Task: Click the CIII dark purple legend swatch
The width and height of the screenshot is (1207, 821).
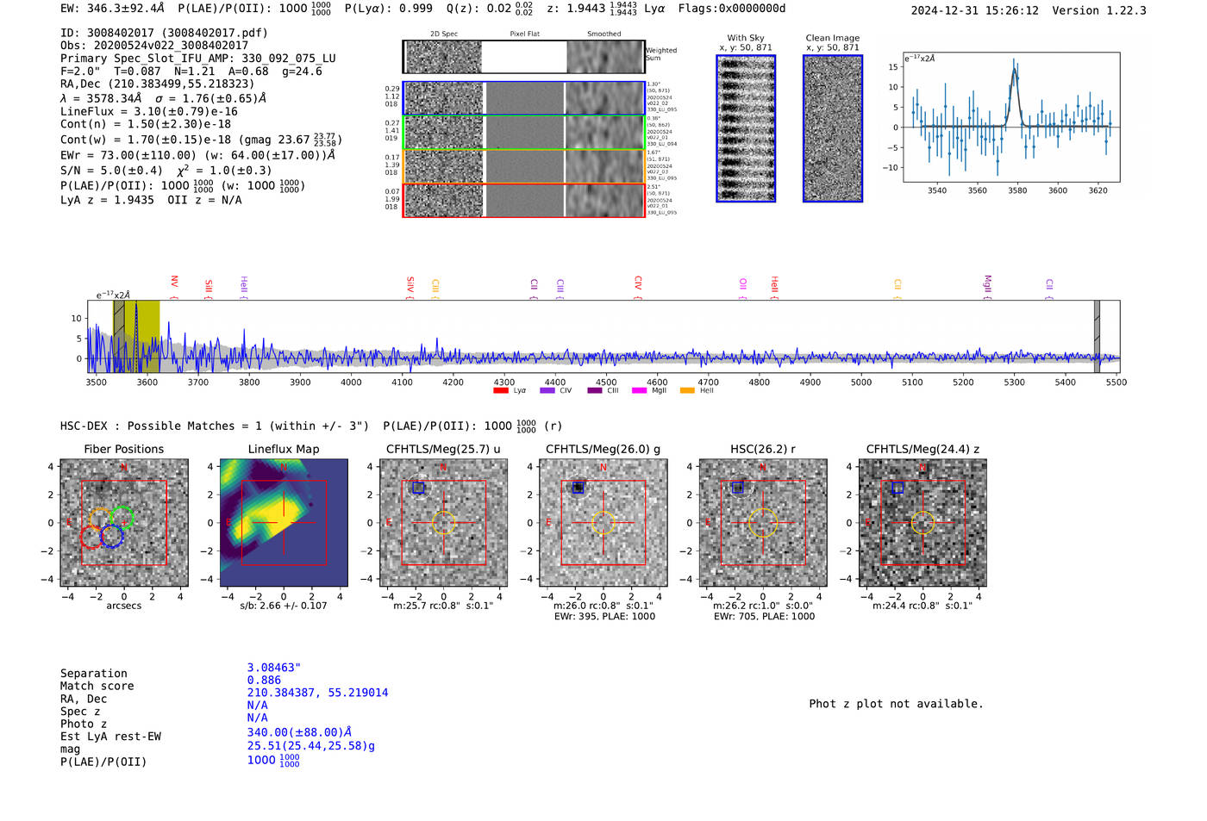Action: coord(595,390)
